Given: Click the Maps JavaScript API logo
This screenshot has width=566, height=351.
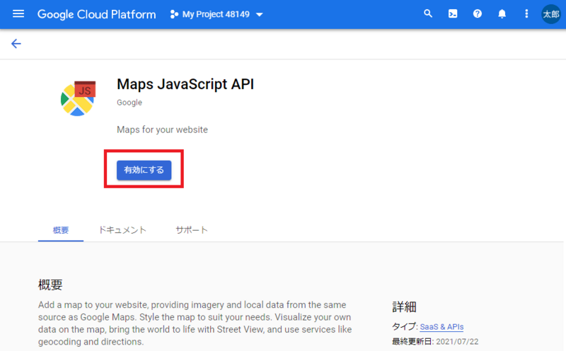Looking at the screenshot, I should [79, 98].
